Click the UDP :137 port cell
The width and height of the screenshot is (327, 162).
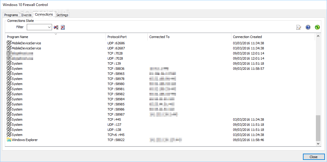point(114,125)
